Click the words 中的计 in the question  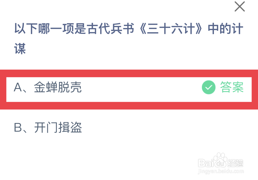pos(226,30)
